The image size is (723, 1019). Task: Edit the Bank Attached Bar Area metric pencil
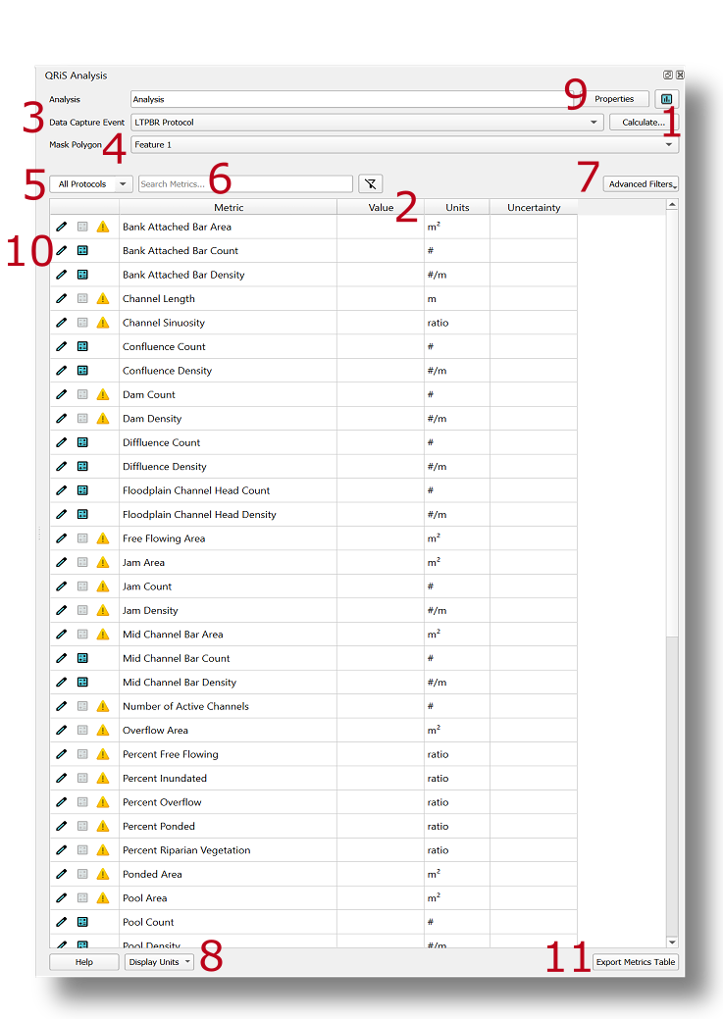tap(61, 227)
